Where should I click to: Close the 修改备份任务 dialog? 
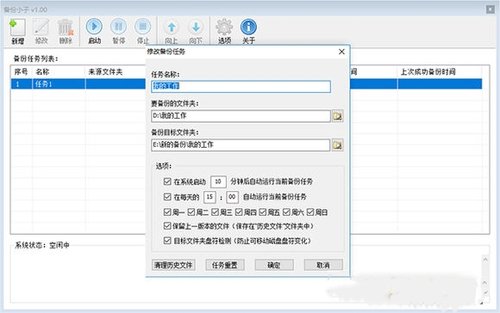[341, 52]
